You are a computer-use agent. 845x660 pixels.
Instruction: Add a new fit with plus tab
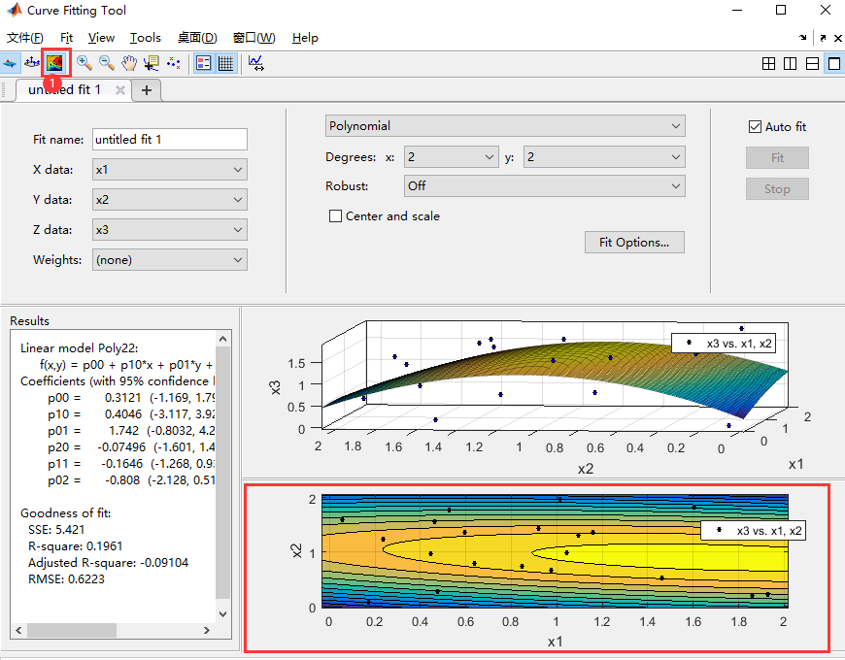pos(147,90)
